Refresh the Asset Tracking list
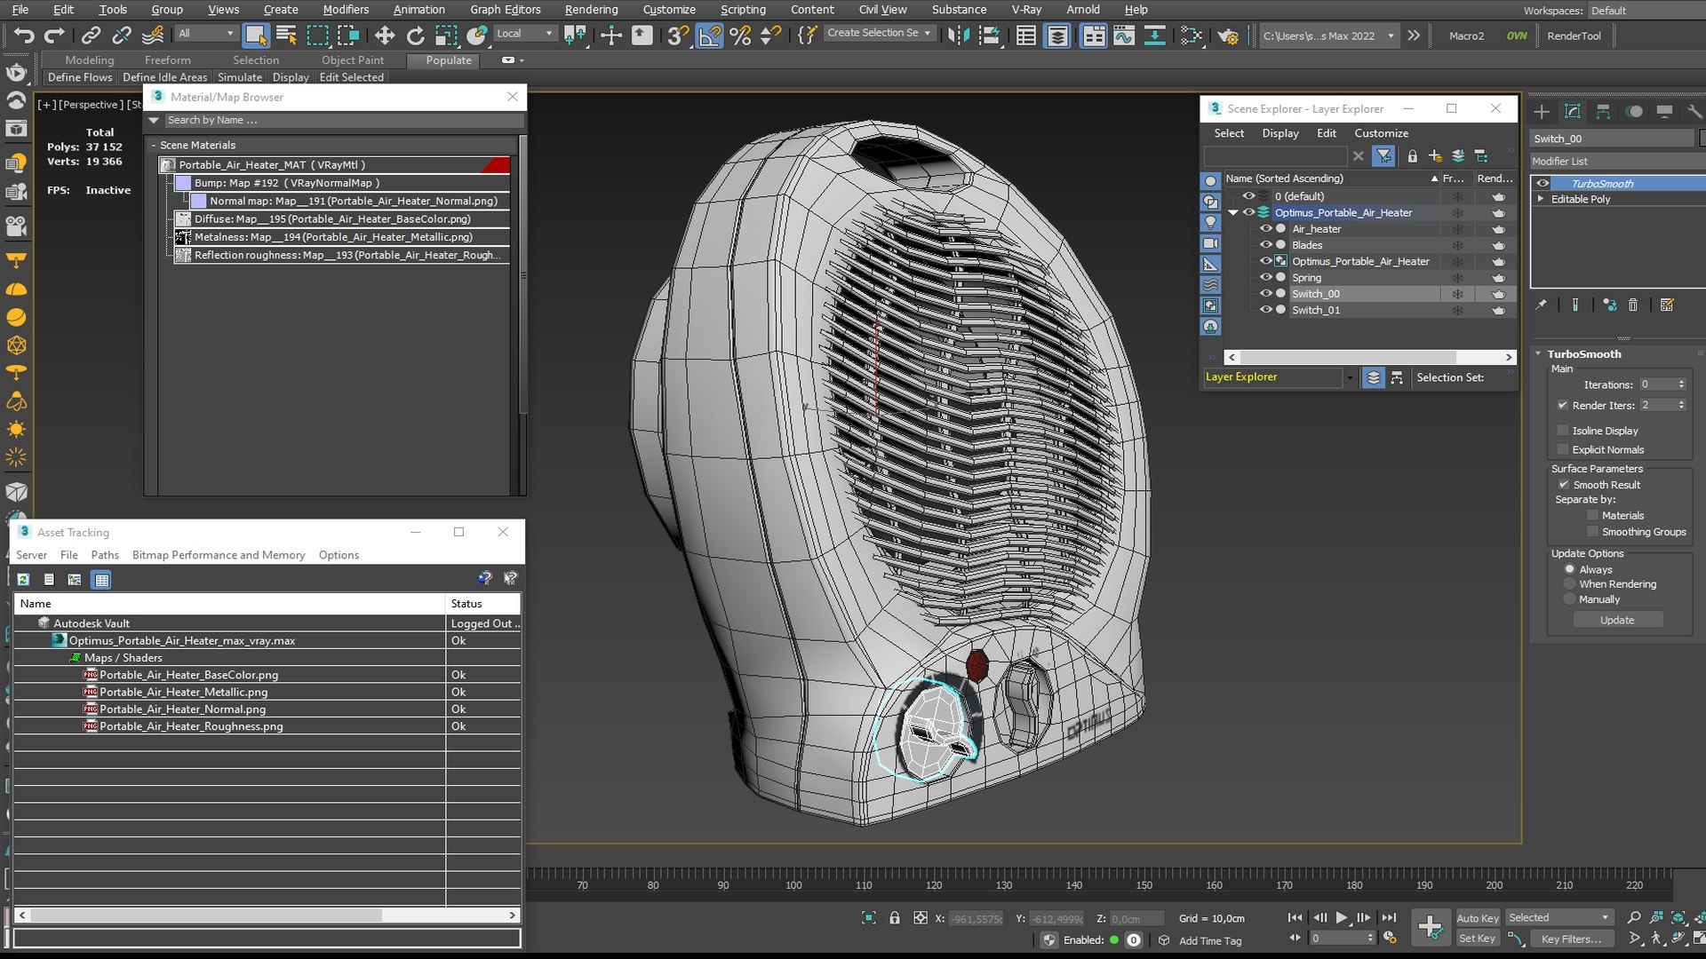Screen dimensions: 1706x959 [24, 579]
